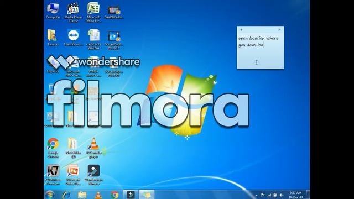
Task: Open the Computer desktop icon
Action: (x=53, y=11)
